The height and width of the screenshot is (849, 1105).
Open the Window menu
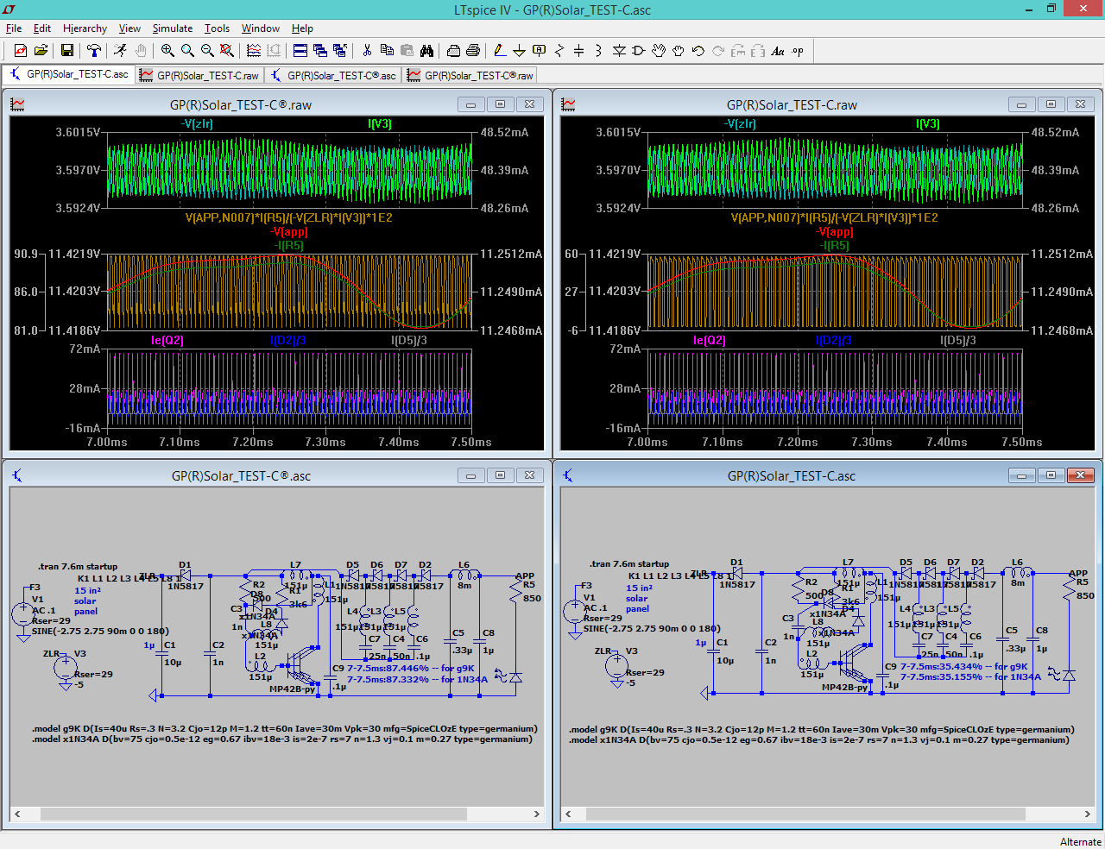point(261,28)
